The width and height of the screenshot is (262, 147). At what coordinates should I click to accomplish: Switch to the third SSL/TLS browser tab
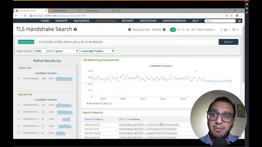(98, 11)
